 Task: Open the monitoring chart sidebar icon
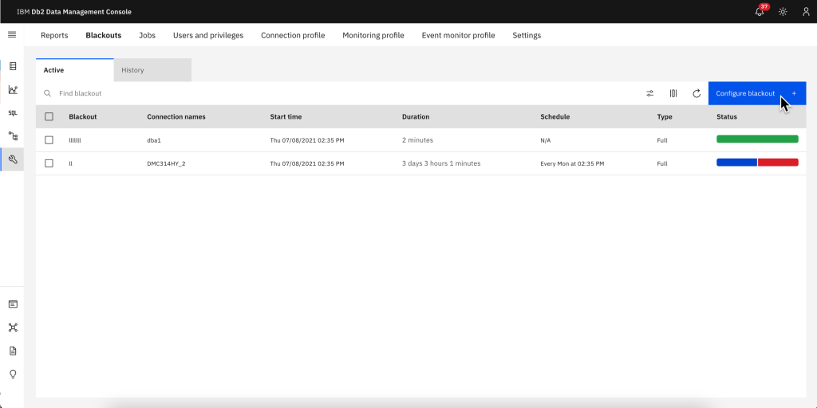[13, 90]
